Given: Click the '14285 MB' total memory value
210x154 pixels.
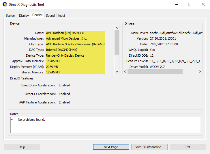Looking at the screenshot, I should pyautogui.click(x=53, y=61).
